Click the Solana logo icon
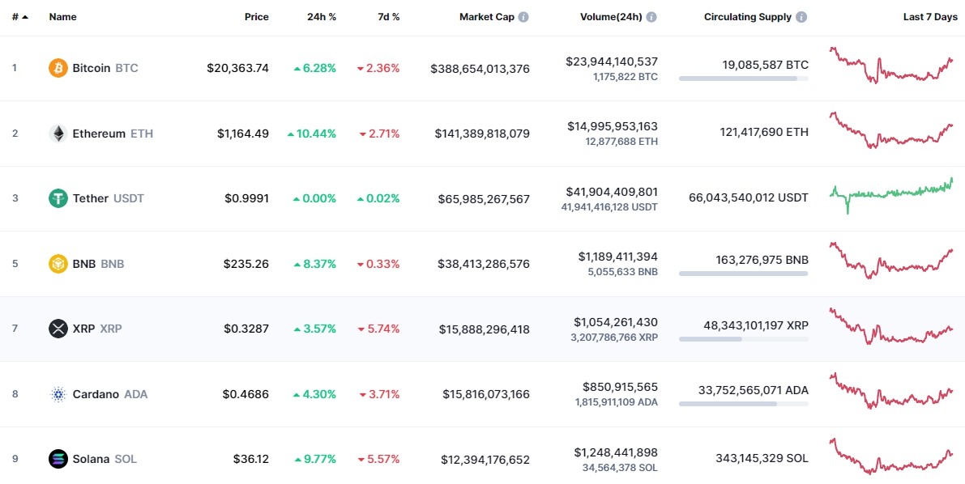Image resolution: width=965 pixels, height=484 pixels. pos(58,460)
